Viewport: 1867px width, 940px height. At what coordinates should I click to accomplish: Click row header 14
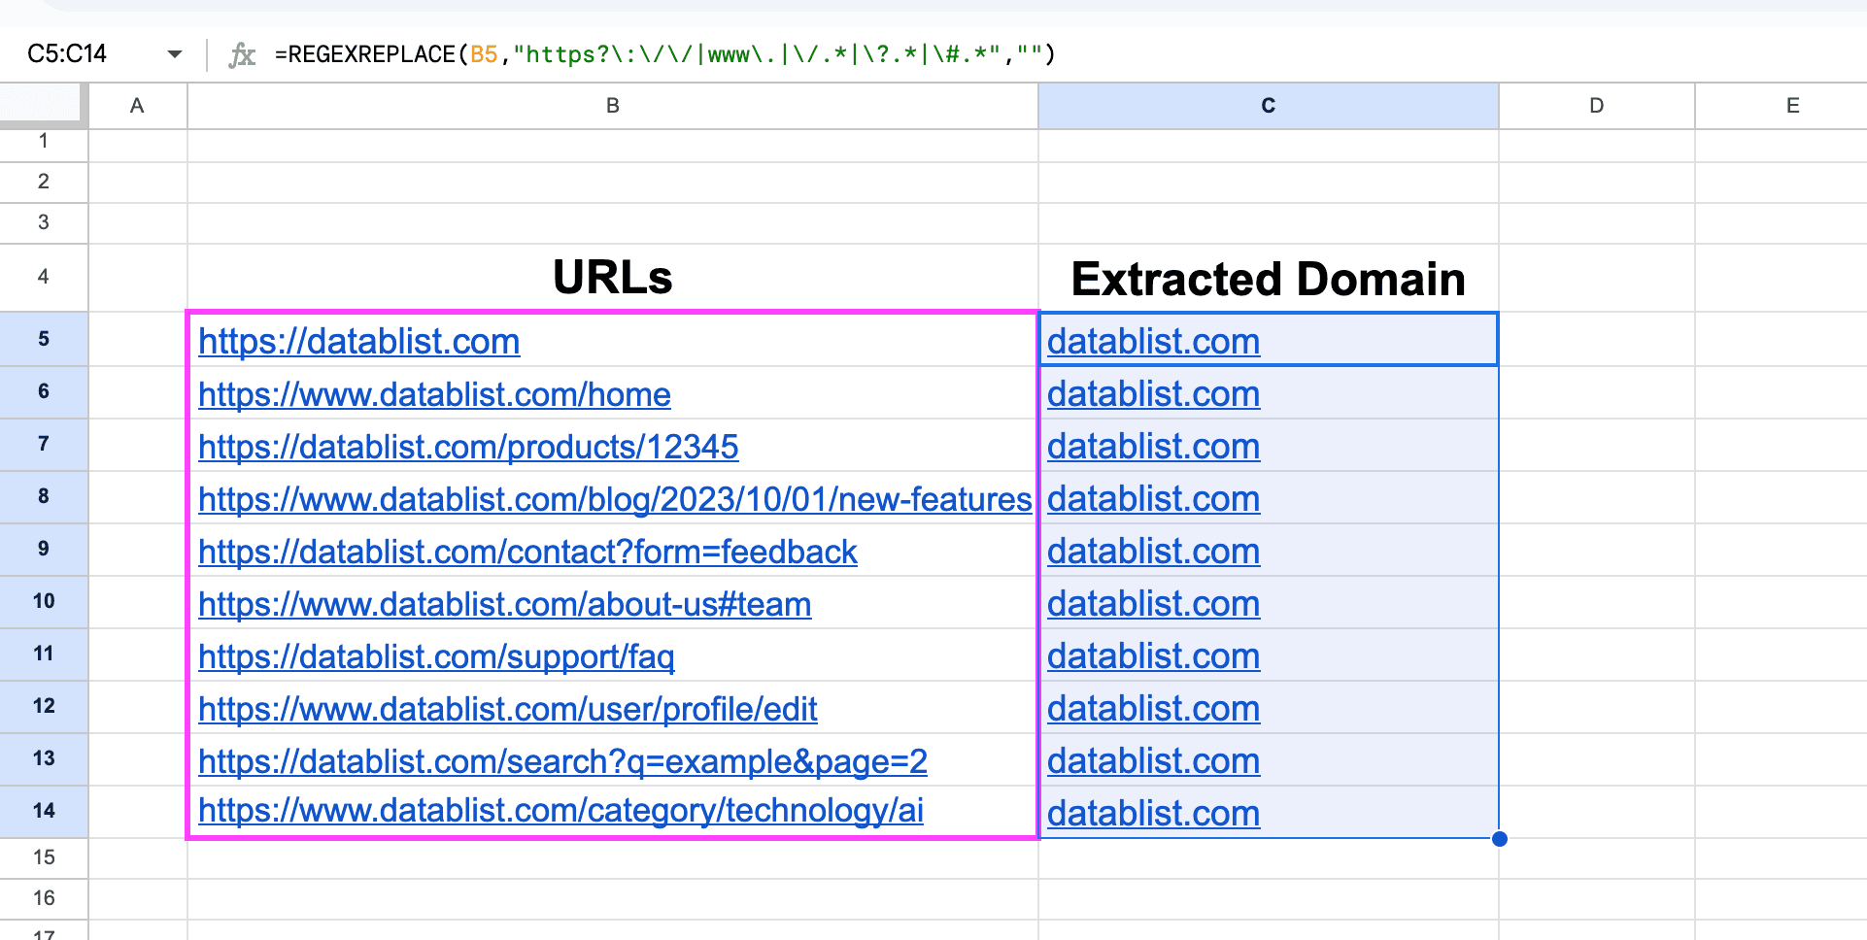pos(44,811)
